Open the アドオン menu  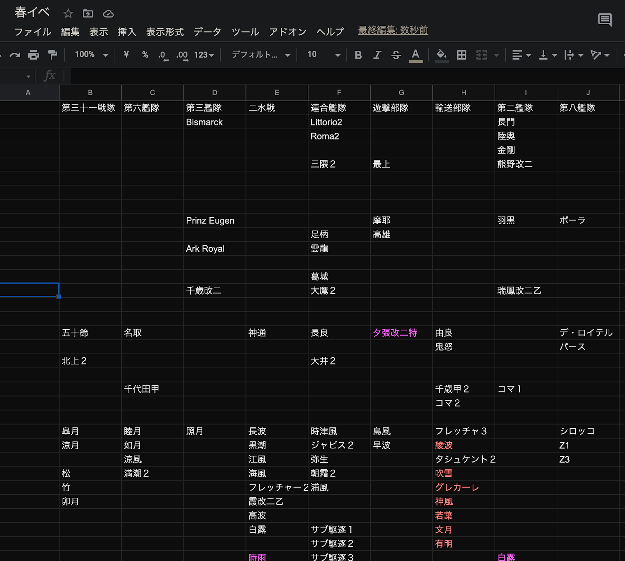pyautogui.click(x=287, y=32)
